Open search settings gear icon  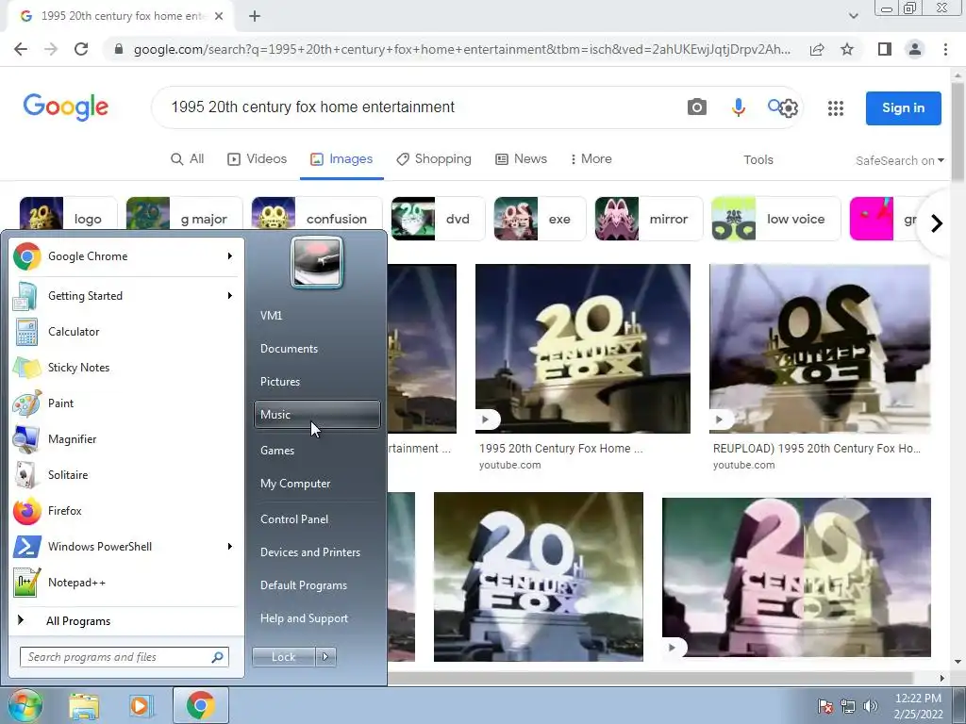(x=789, y=108)
